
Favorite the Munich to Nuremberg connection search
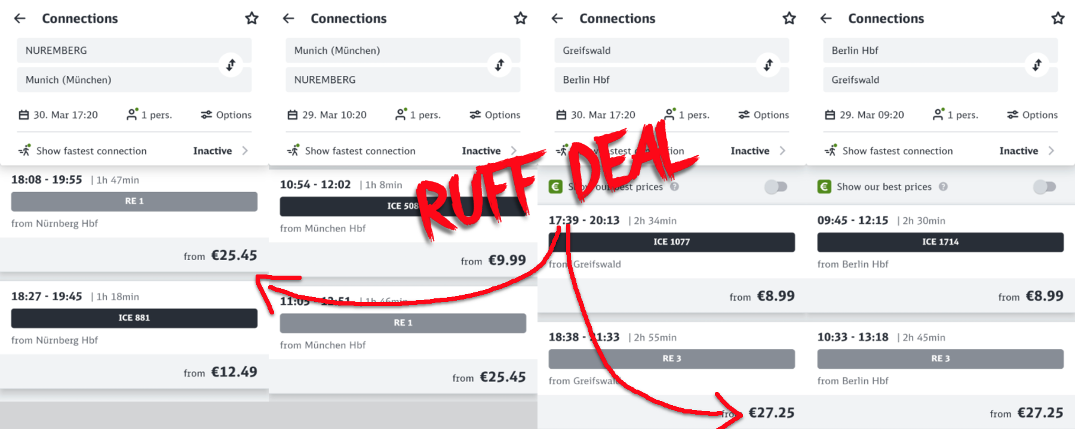(x=520, y=18)
